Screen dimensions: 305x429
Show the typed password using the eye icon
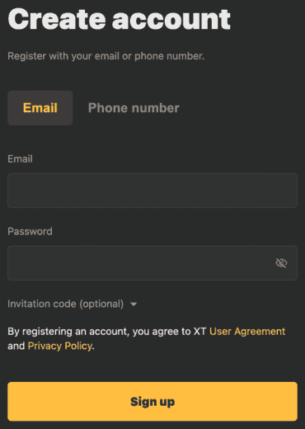coord(281,263)
